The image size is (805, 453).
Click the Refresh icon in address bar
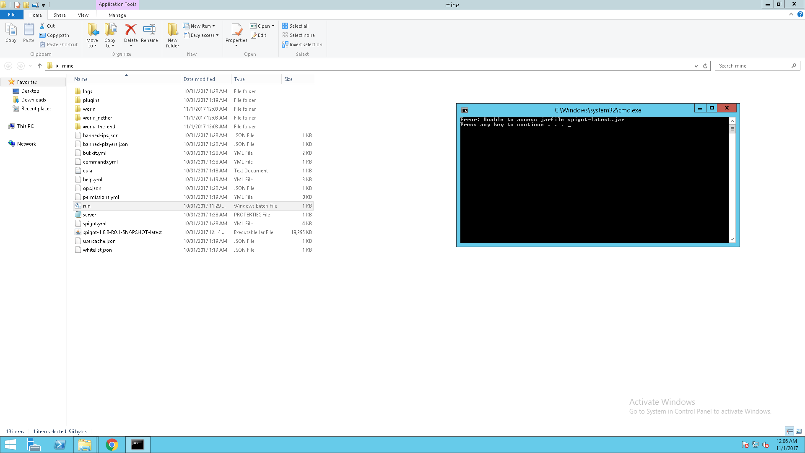click(x=705, y=66)
